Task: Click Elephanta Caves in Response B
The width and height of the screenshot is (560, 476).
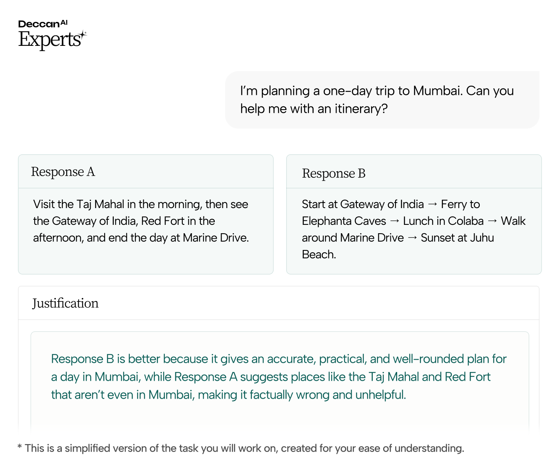Action: coord(344,221)
